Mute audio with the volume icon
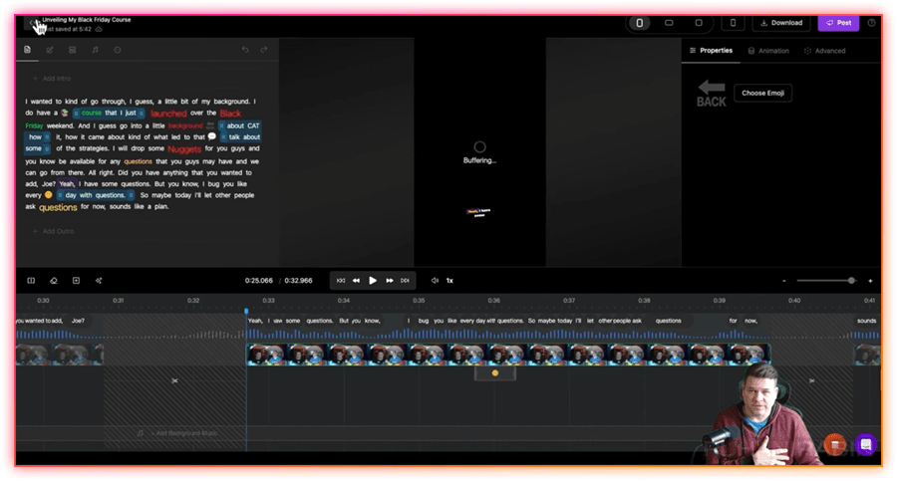Image resolution: width=897 pixels, height=481 pixels. [435, 281]
